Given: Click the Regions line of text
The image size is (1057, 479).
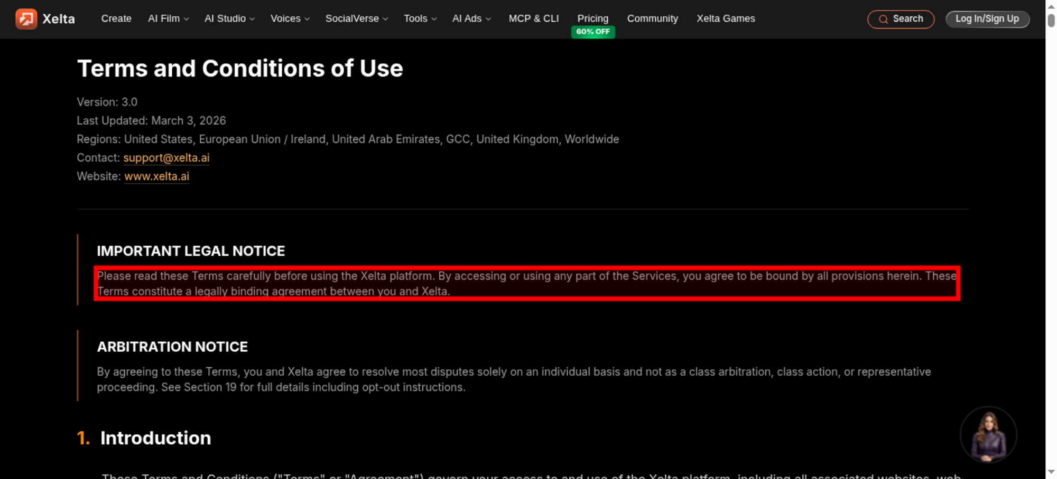Looking at the screenshot, I should (348, 139).
